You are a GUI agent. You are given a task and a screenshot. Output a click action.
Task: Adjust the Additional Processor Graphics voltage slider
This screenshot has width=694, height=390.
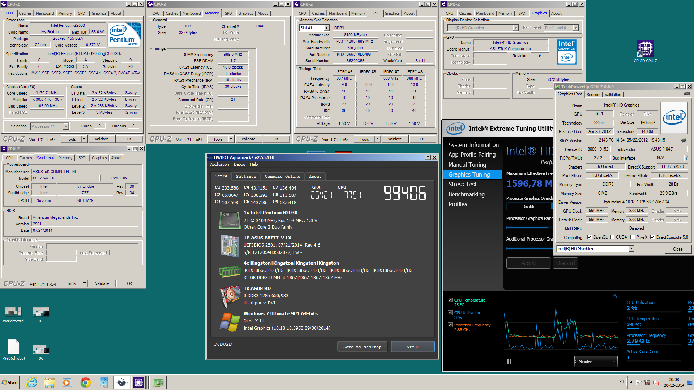[x=530, y=248]
